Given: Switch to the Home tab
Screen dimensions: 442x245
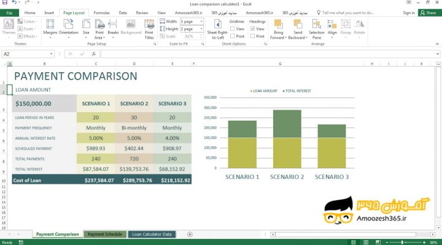Looking at the screenshot, I should click(30, 13).
